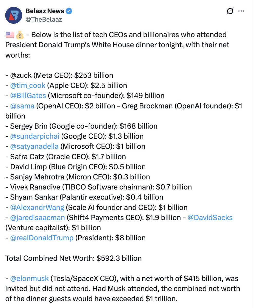This screenshot has width=254, height=308.
Task: Click the US flag emoji
Action: (10, 35)
